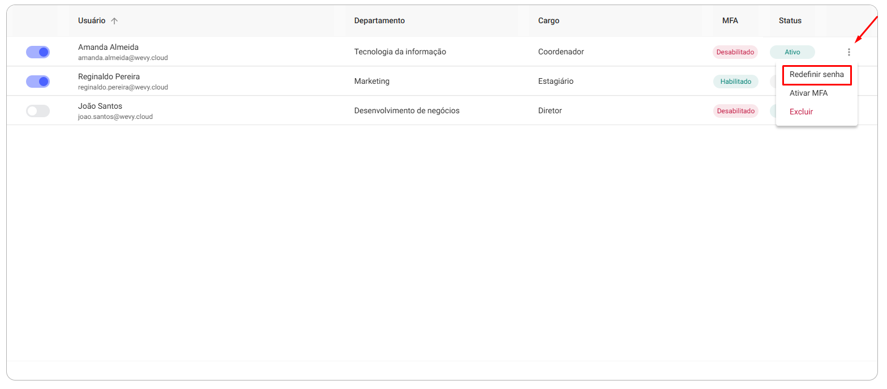Click the Usuário column header label
Screen dimensions: 887x389
coord(92,21)
